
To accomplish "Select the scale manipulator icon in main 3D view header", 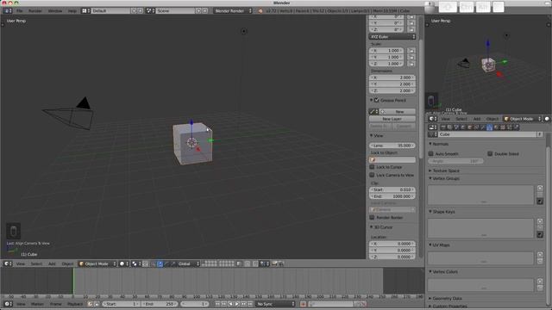I will pos(172,263).
